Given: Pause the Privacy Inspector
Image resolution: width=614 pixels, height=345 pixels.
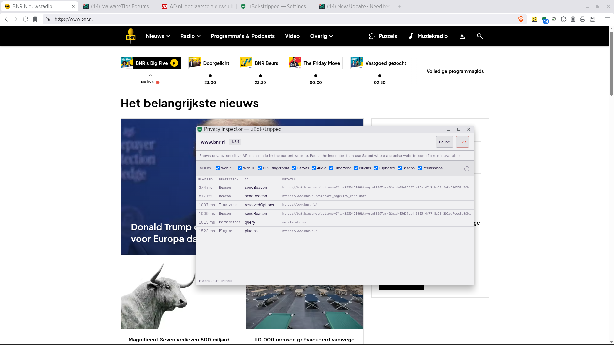Looking at the screenshot, I should point(444,142).
